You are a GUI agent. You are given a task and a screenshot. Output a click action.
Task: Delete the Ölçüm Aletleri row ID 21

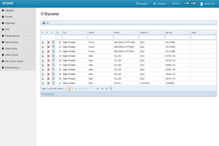click(48, 83)
